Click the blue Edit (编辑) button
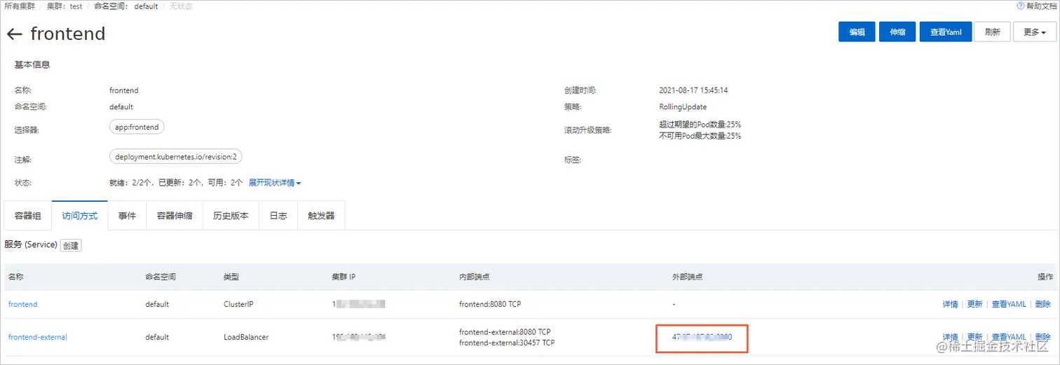The image size is (1060, 365). click(857, 32)
